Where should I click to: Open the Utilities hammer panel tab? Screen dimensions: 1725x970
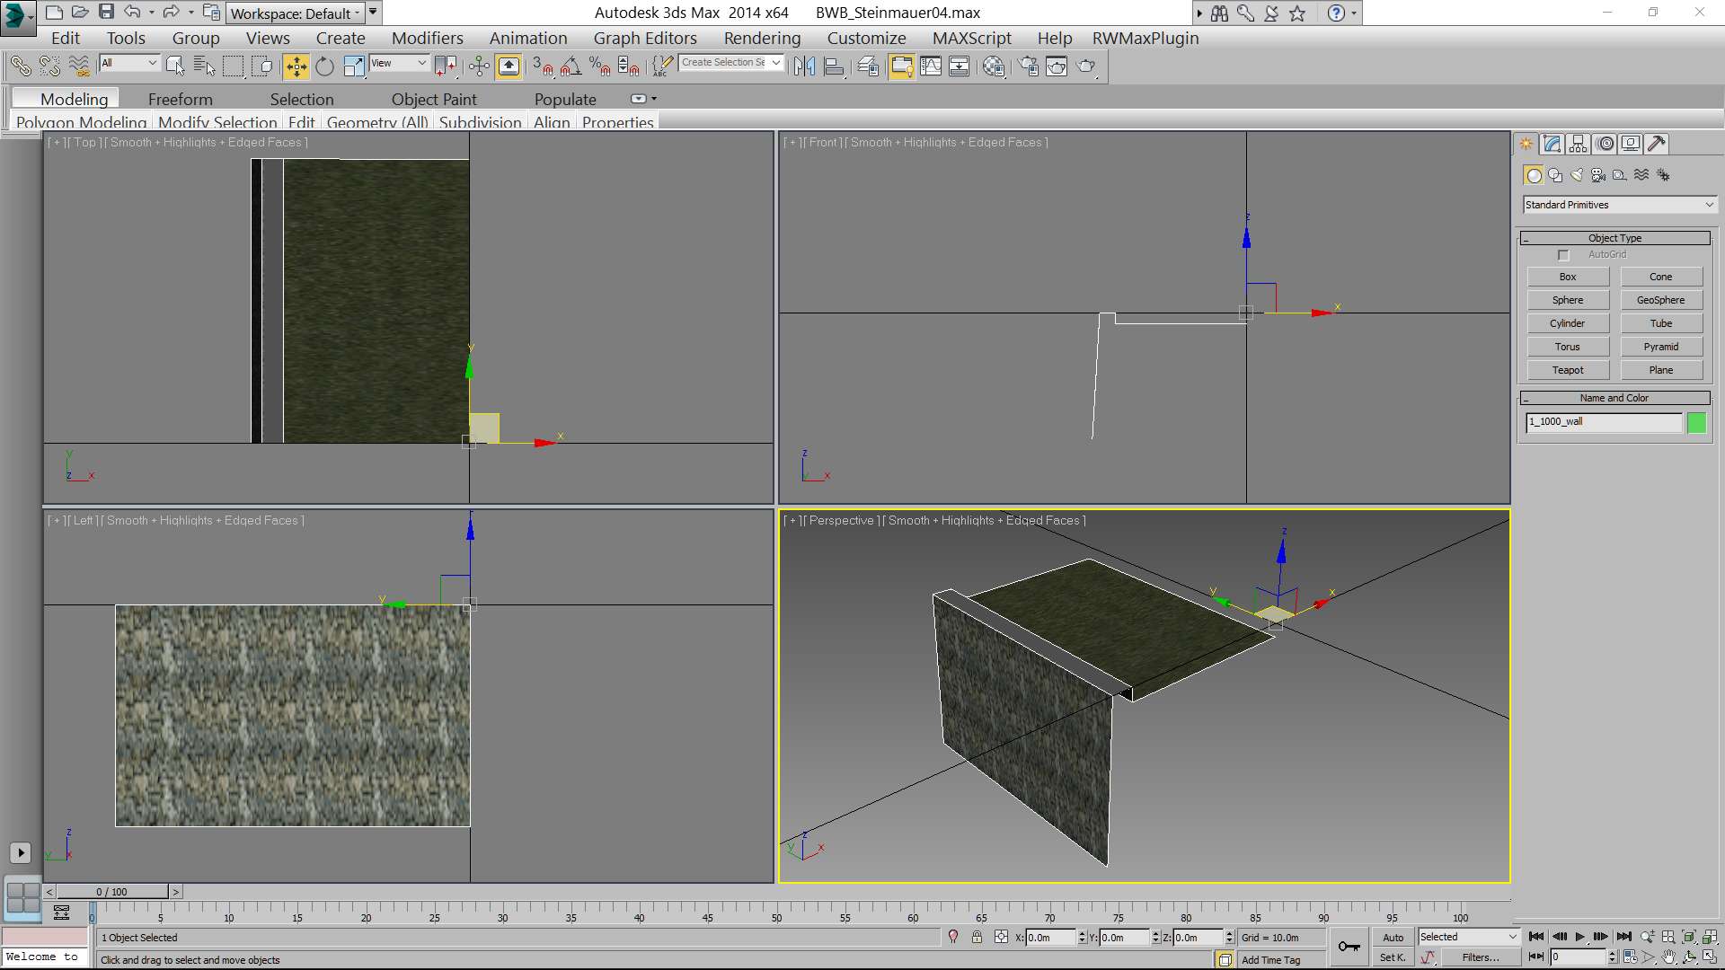tap(1657, 144)
